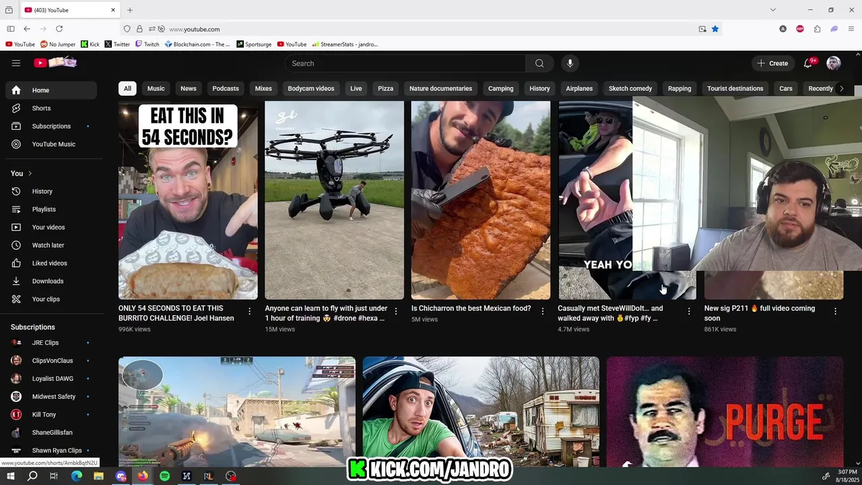Select the Sketch comedy chip
Screen dimensions: 862x485
pos(630,88)
